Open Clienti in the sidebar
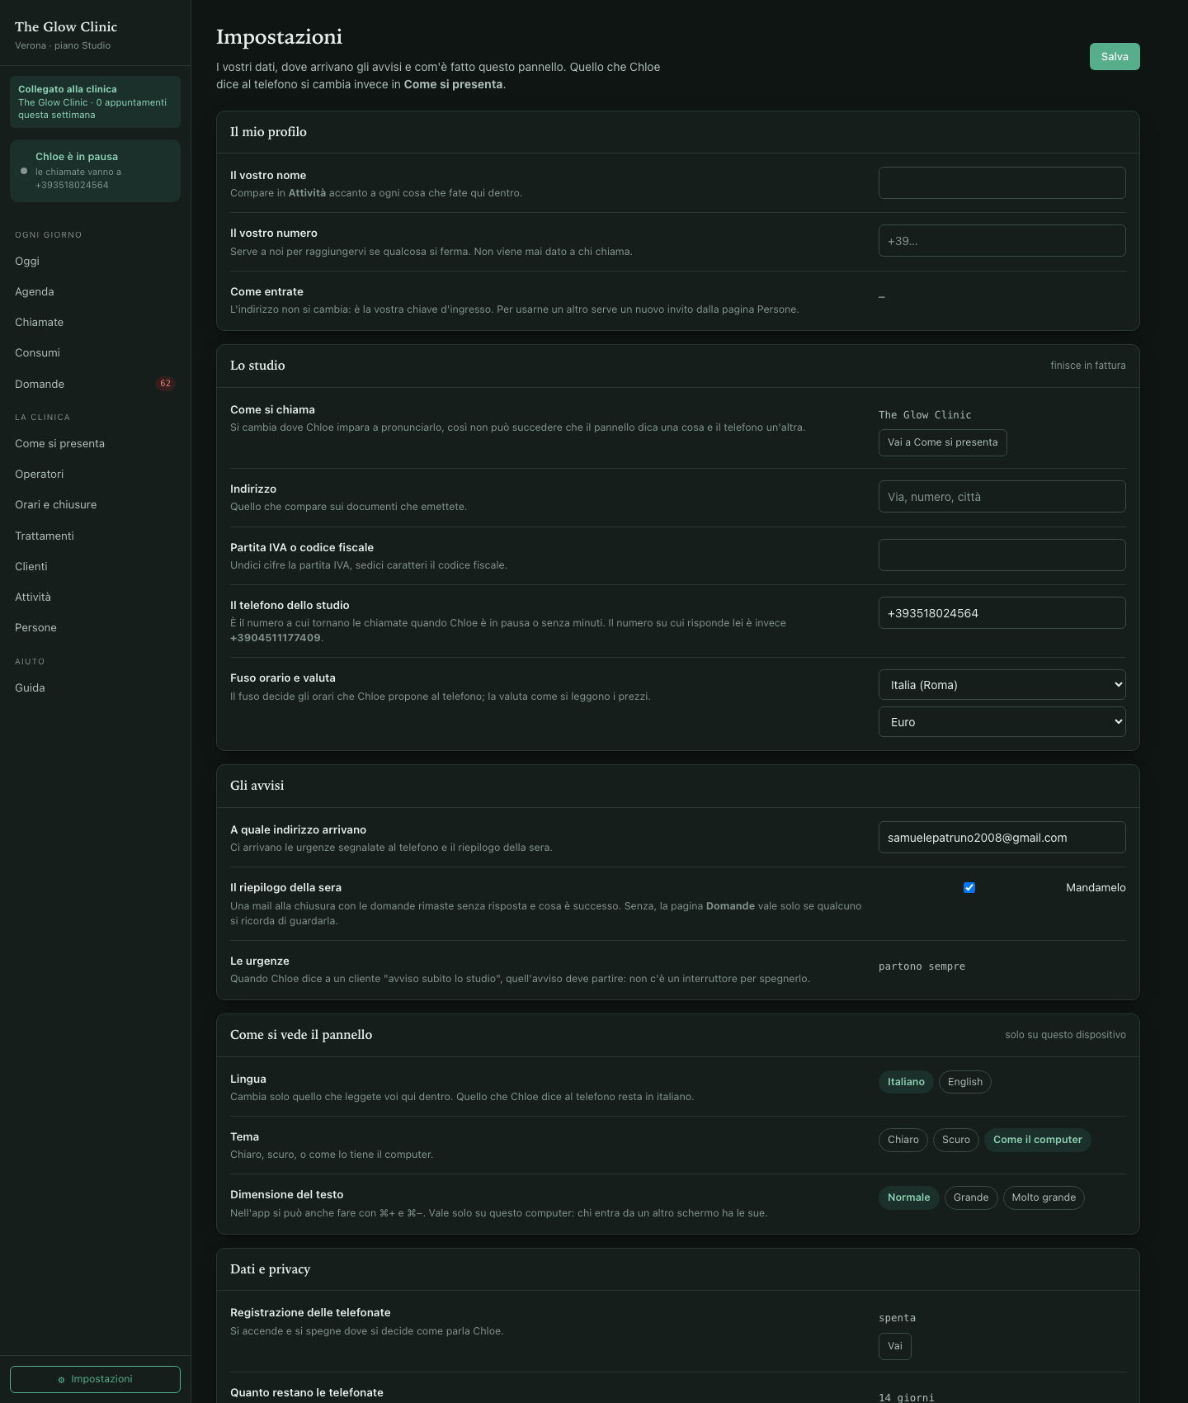The image size is (1188, 1403). click(x=95, y=566)
